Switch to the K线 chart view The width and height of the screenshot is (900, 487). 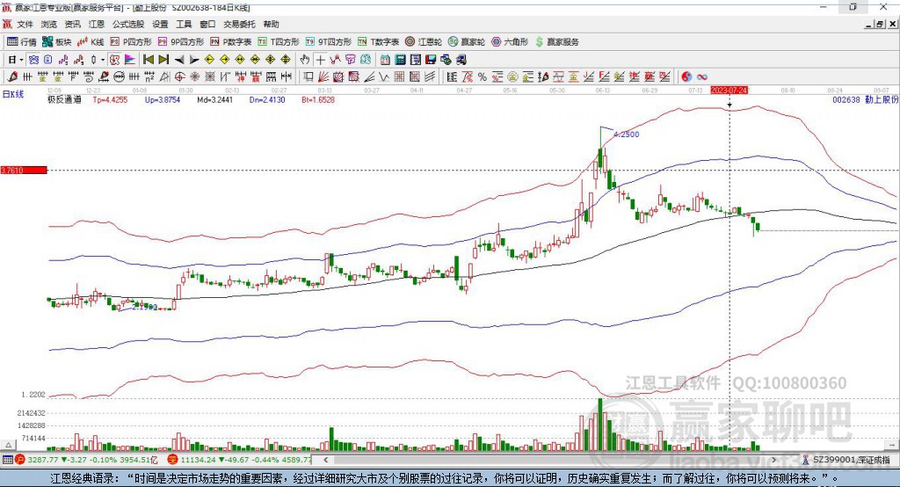pyautogui.click(x=91, y=42)
